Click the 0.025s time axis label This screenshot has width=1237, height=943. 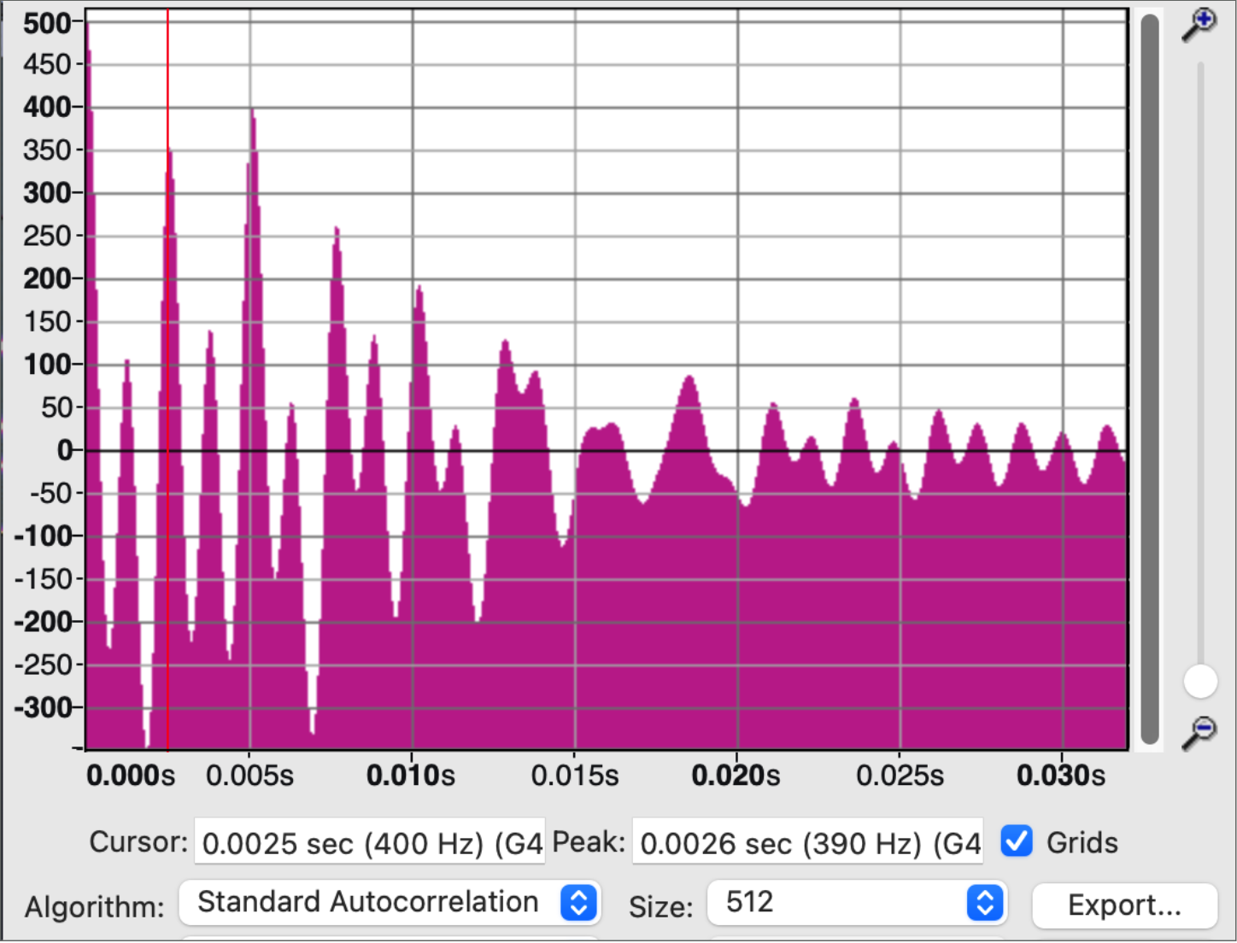click(x=900, y=776)
